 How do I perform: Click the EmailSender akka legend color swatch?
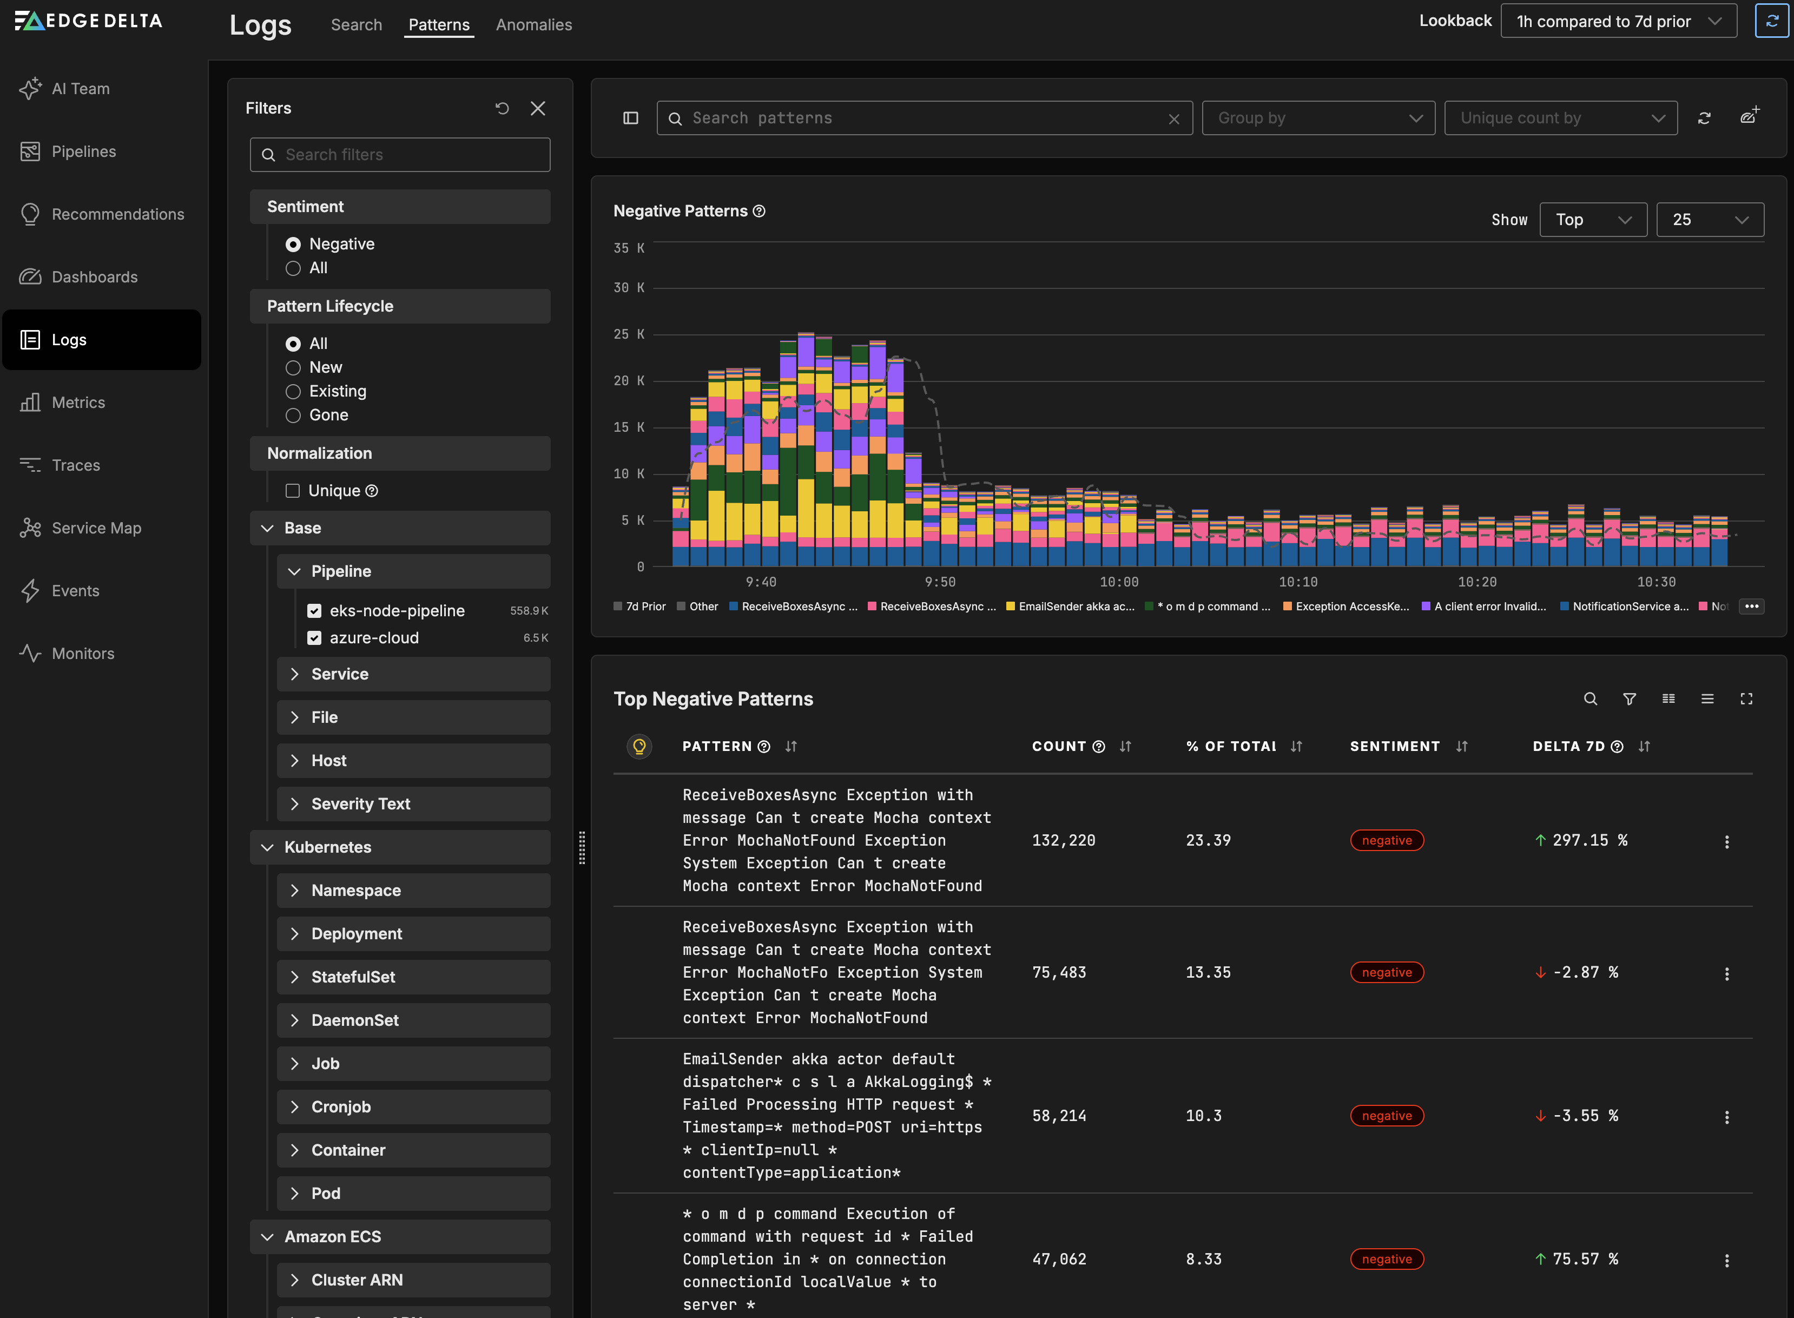pyautogui.click(x=1011, y=607)
